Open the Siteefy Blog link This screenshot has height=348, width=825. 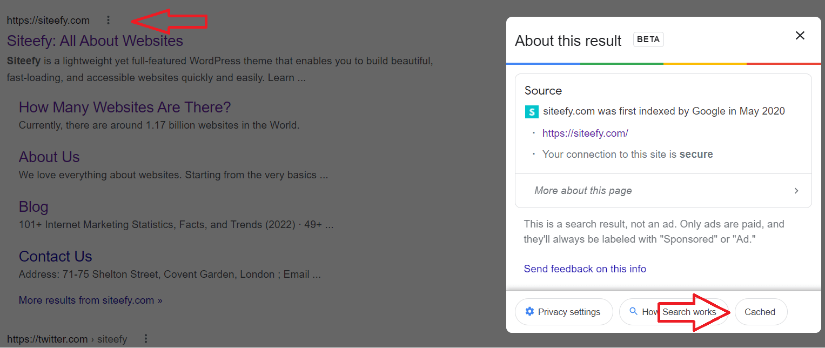click(x=33, y=206)
